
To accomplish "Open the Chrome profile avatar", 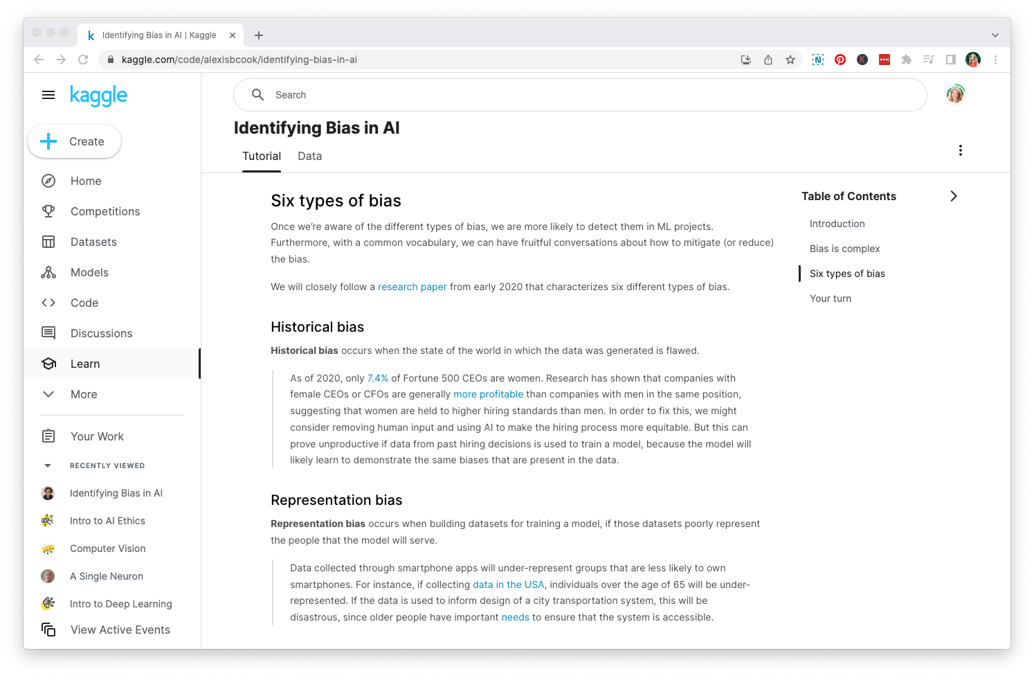I will tap(973, 60).
